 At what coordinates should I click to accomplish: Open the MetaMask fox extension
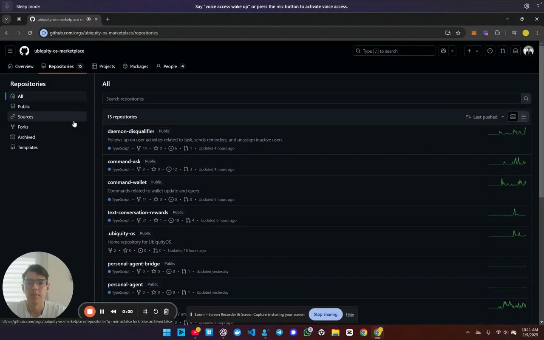pyautogui.click(x=474, y=33)
